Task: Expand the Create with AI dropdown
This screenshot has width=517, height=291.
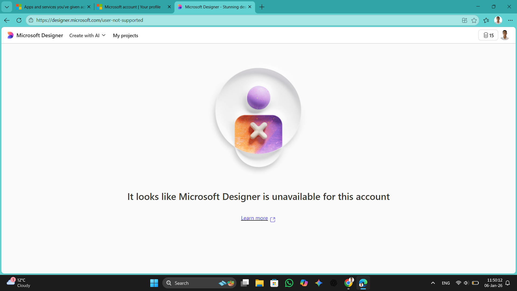Action: [x=87, y=35]
